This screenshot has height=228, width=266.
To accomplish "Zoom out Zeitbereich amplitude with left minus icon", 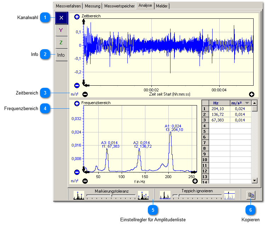I will click(77, 85).
